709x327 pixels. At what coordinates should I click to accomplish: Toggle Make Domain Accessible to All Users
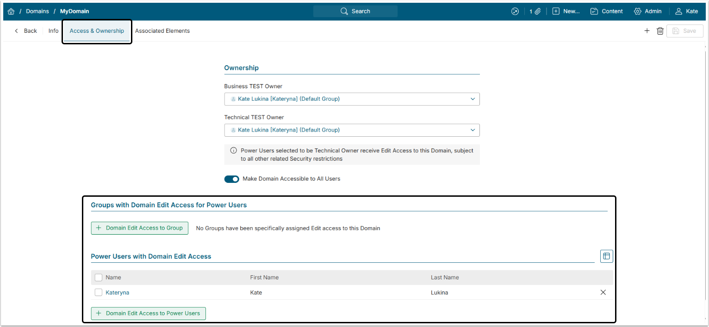(x=232, y=179)
